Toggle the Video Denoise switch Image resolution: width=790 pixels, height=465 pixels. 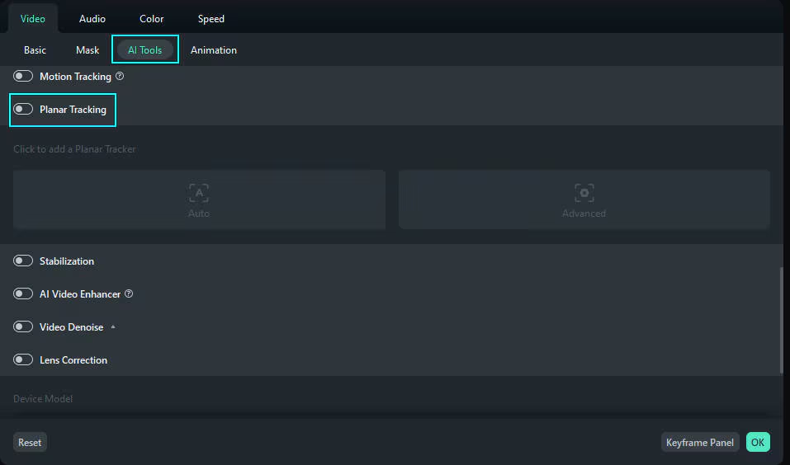coord(22,326)
